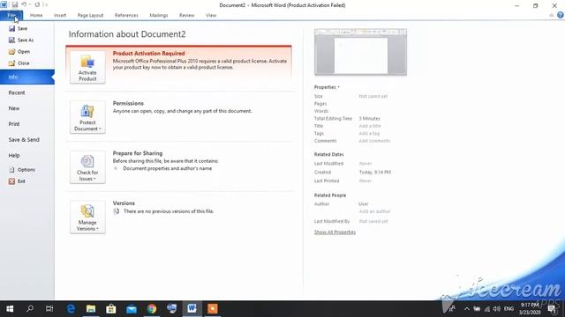565x317 pixels.
Task: Click the Help question mark icon
Action: coord(560,15)
